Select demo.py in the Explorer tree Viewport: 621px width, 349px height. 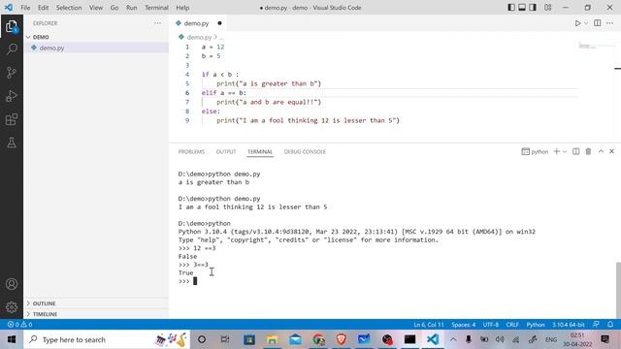[x=96, y=48]
